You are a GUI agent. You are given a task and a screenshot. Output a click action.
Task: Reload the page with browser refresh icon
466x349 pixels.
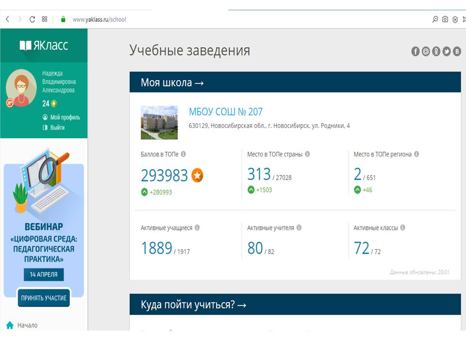[x=32, y=19]
